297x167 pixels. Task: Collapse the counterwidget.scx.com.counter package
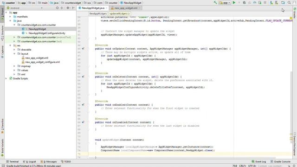click(14, 25)
